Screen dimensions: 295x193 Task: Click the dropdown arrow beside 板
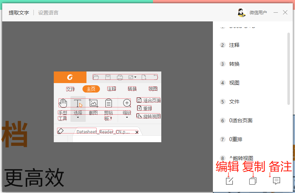point(111,118)
